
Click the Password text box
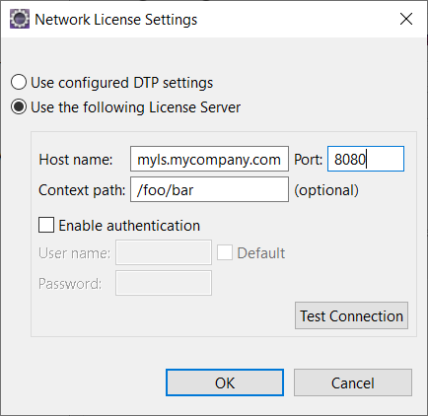[164, 283]
